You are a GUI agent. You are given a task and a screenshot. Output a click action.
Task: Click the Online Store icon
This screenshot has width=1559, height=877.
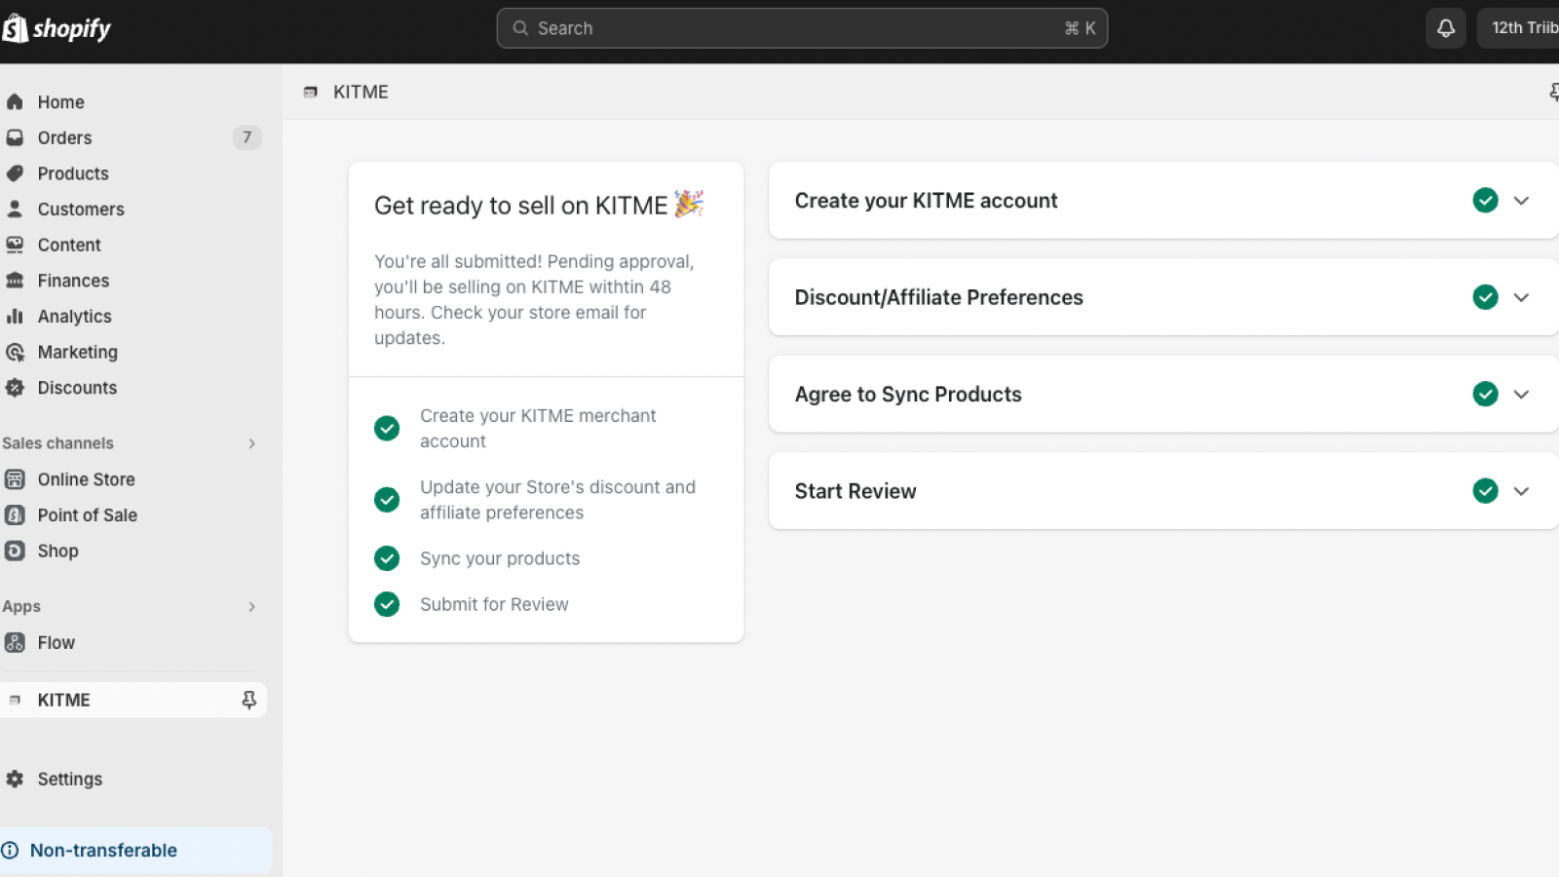15,479
